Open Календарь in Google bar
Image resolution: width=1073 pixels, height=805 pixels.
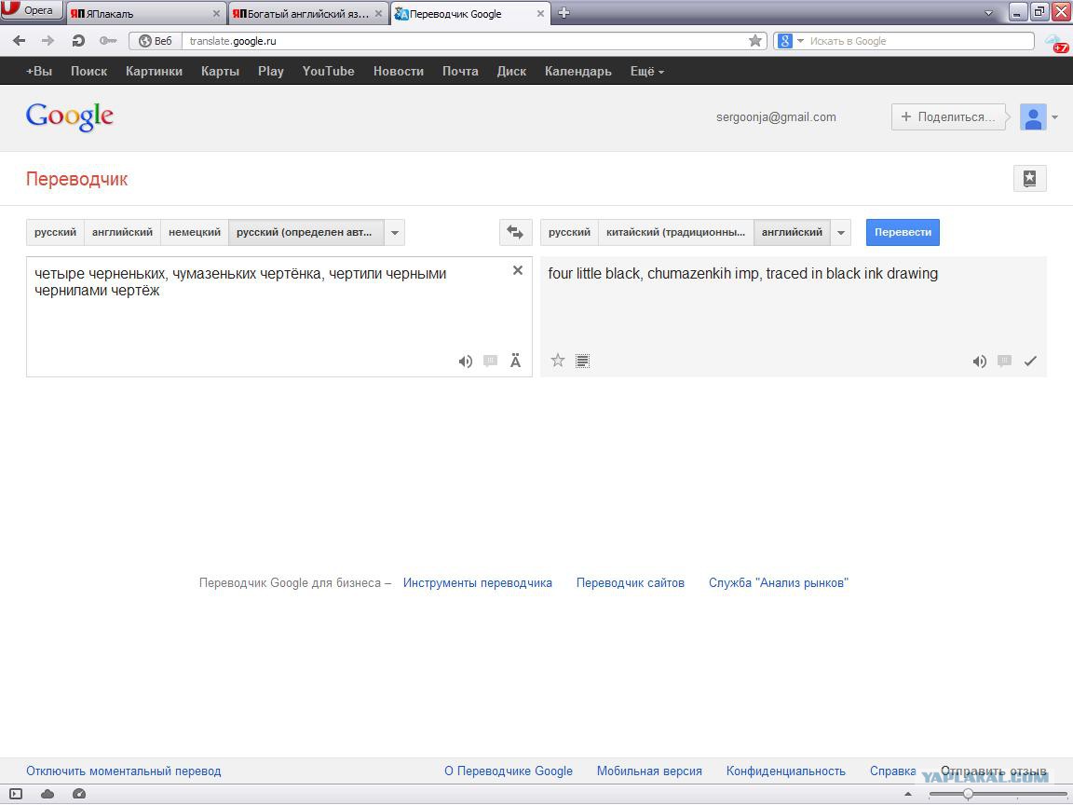tap(577, 71)
